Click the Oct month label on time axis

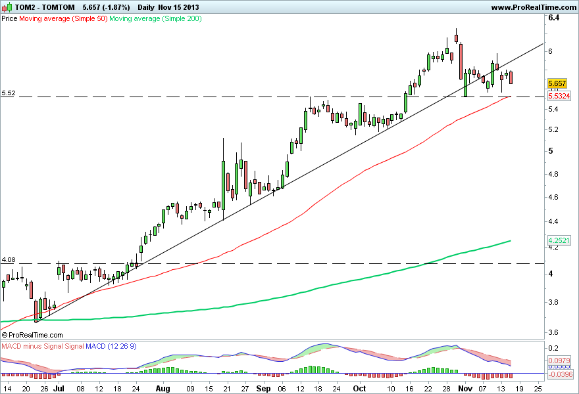pos(359,389)
